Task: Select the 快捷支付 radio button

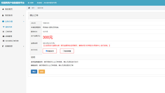Action: (x=46, y=51)
